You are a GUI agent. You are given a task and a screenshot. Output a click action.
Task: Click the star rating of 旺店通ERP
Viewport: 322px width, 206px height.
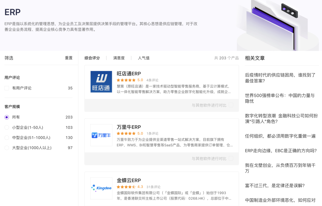[126, 80]
